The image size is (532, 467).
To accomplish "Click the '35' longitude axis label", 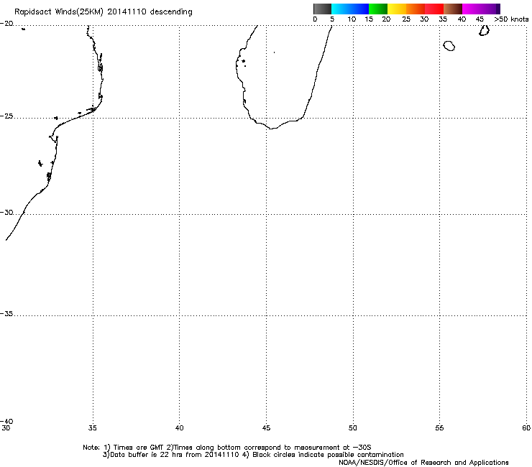I will [93, 428].
